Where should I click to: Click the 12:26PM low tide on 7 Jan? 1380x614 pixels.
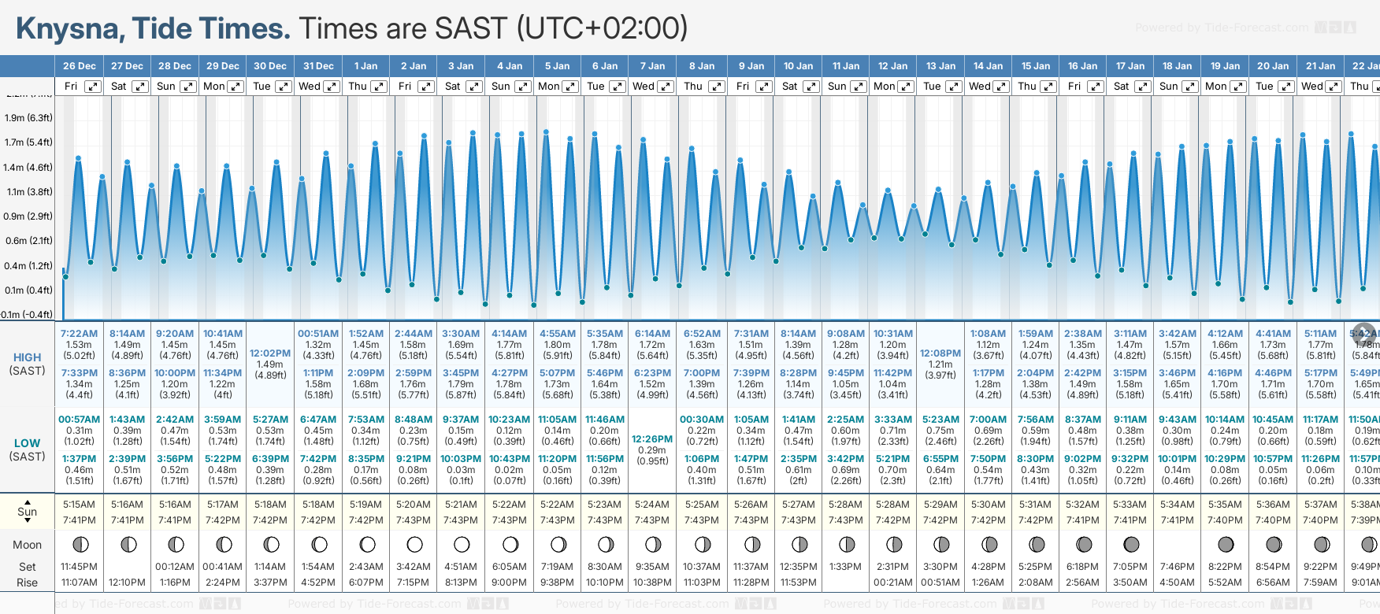[652, 438]
